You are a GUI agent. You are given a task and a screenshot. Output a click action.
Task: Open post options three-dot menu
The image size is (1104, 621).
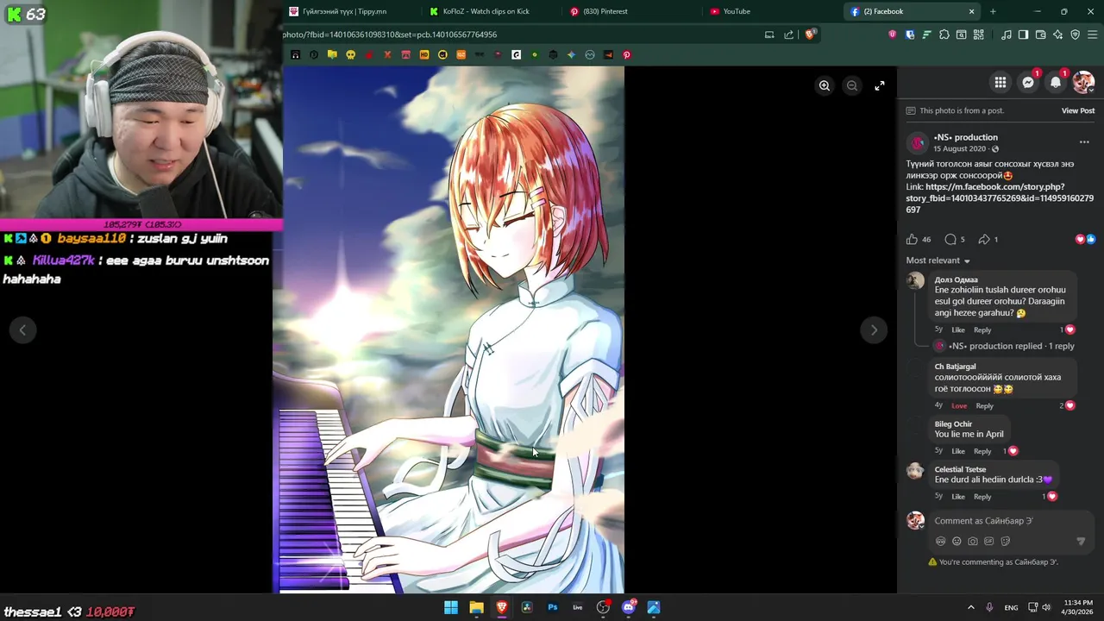point(1084,142)
